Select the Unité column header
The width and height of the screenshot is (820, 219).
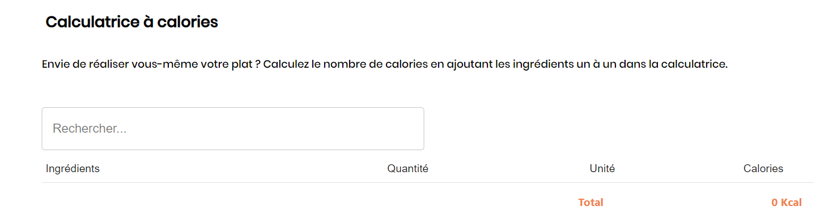pyautogui.click(x=602, y=169)
